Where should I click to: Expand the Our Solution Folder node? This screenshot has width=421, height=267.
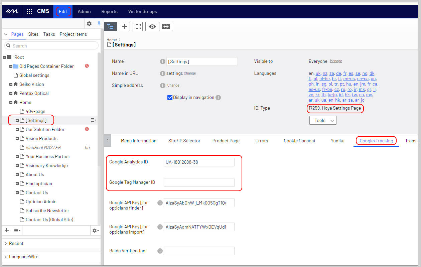17,129
